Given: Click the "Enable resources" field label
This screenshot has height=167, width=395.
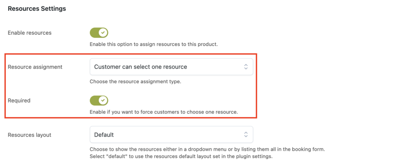Looking at the screenshot, I should (30, 33).
